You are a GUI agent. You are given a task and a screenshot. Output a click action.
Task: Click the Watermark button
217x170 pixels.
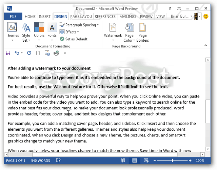pos(113,31)
